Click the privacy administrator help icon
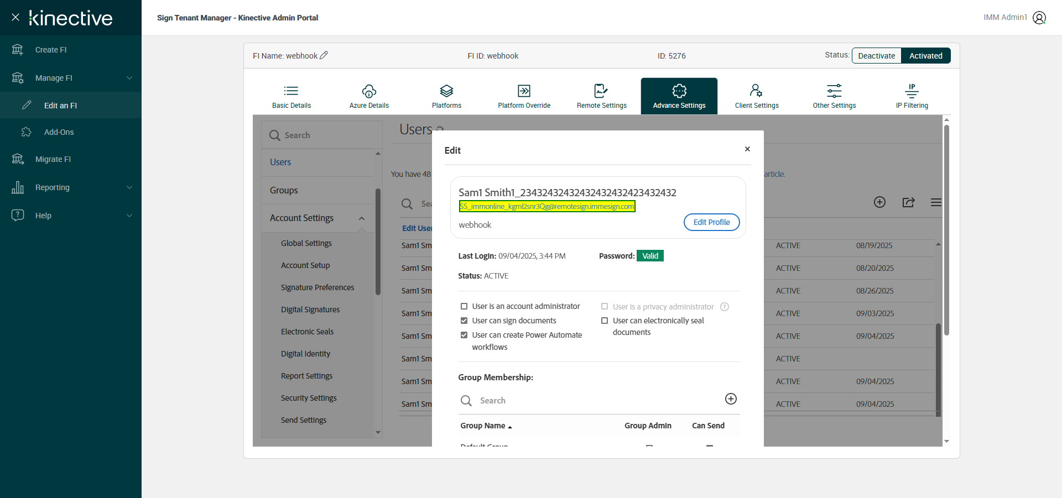 click(725, 307)
